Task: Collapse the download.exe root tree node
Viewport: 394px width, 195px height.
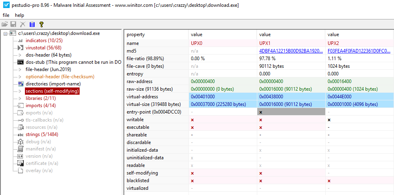Action: coord(5,34)
